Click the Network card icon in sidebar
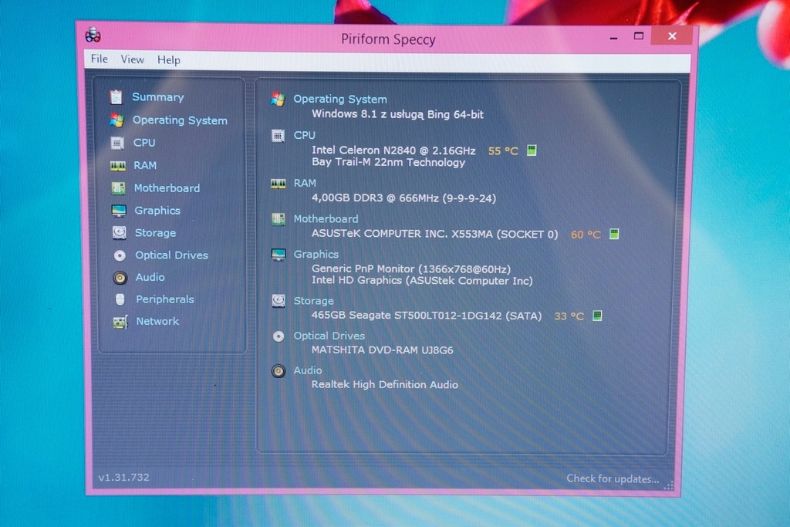Screen dimensions: 790x527 coord(120,322)
